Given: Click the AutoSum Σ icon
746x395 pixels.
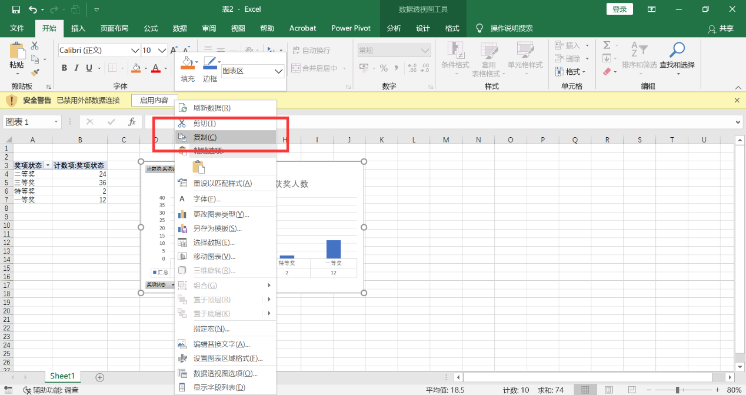Looking at the screenshot, I should pyautogui.click(x=607, y=45).
